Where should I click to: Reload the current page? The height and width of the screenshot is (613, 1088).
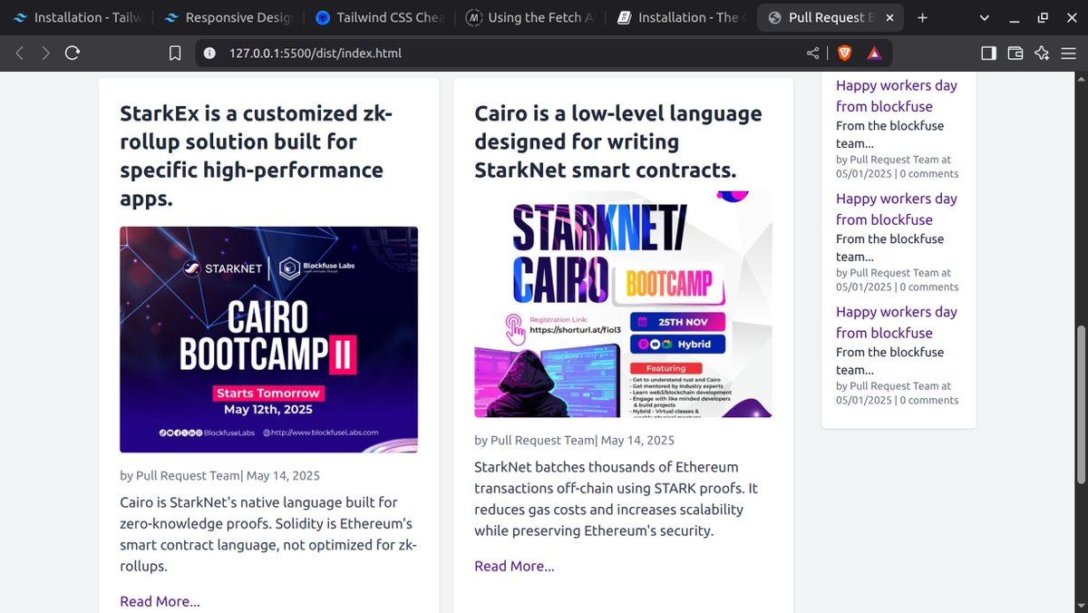(73, 54)
